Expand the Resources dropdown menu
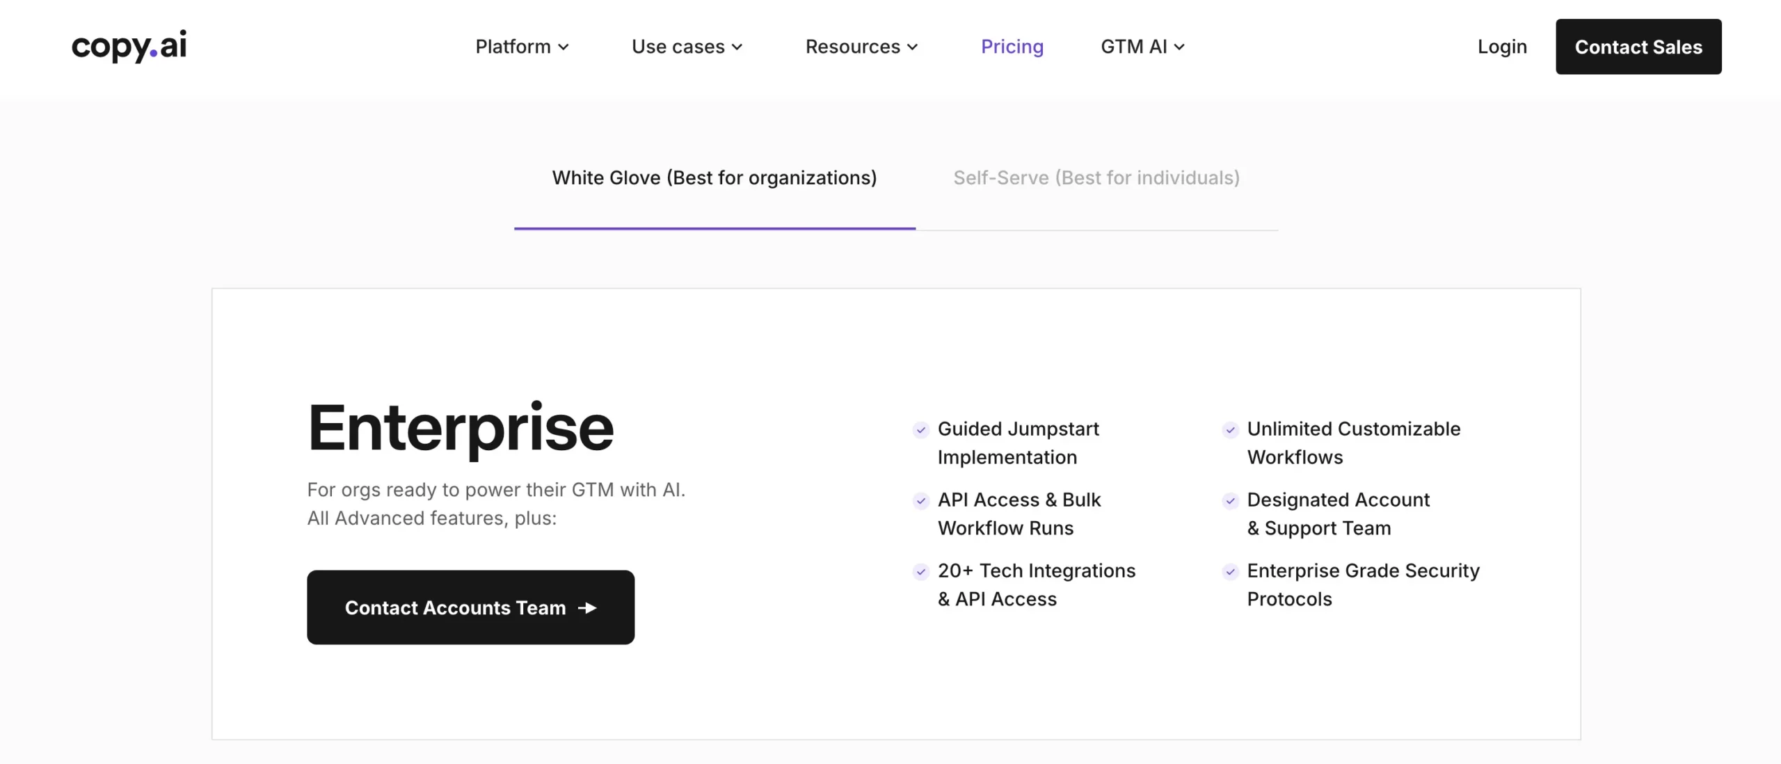 tap(861, 47)
